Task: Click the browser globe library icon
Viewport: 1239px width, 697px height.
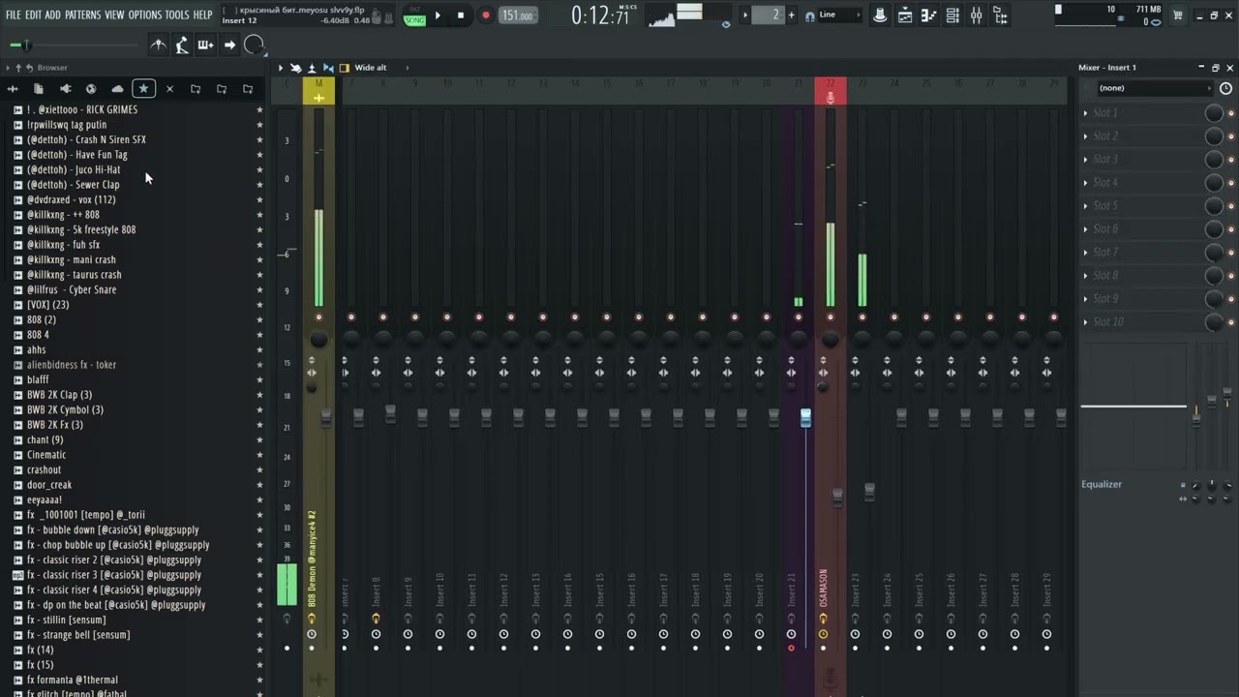Action: click(x=91, y=89)
